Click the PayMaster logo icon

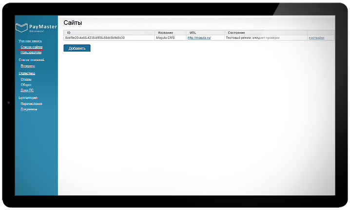tap(21, 27)
